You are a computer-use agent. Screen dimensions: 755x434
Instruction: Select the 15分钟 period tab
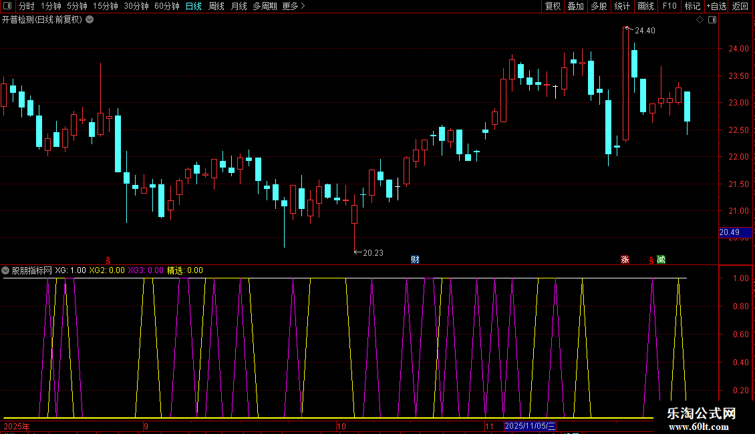click(x=106, y=6)
